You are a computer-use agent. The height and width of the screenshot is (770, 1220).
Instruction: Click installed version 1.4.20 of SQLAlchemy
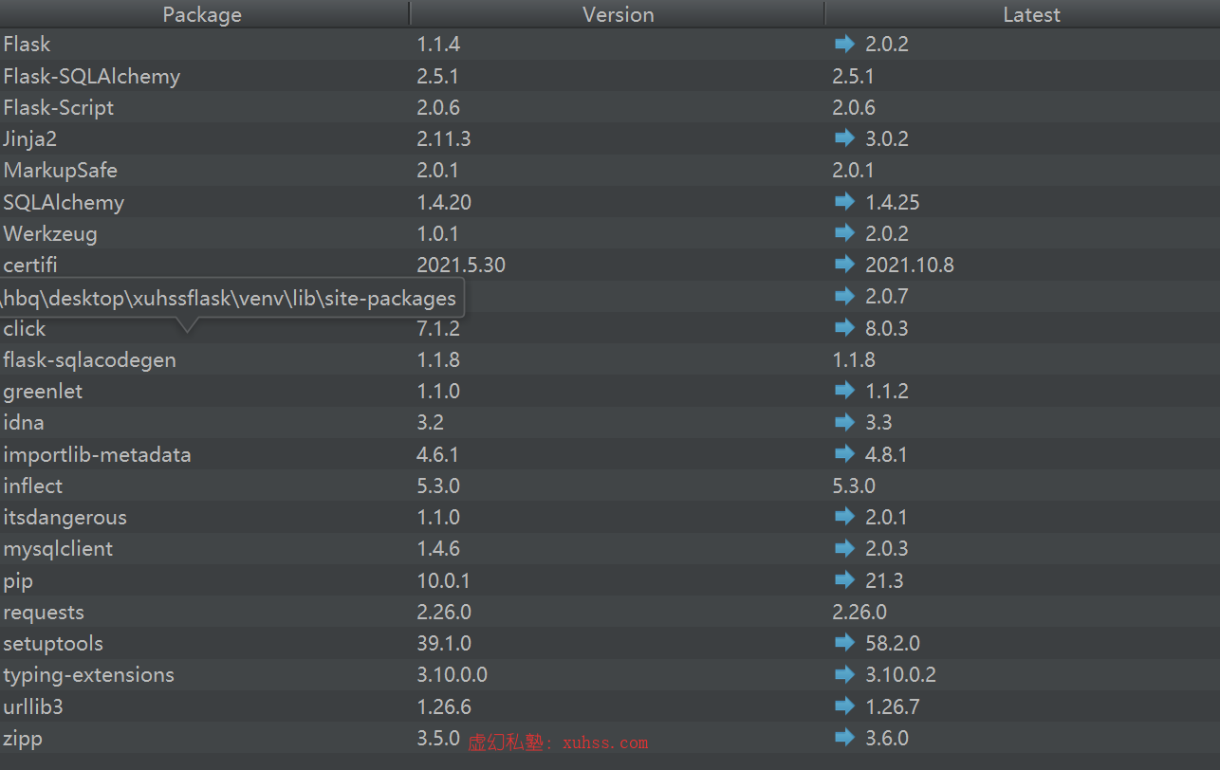pos(444,202)
